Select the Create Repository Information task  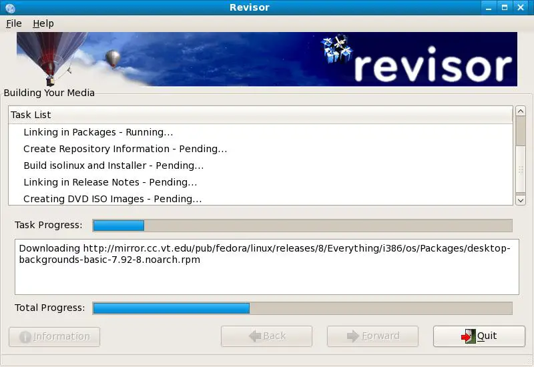pyautogui.click(x=125, y=149)
